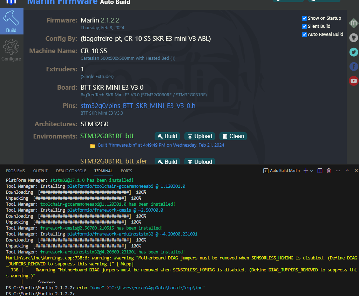The image size is (359, 296).
Task: Open the Build hammer sidebar tab
Action: coord(12,21)
